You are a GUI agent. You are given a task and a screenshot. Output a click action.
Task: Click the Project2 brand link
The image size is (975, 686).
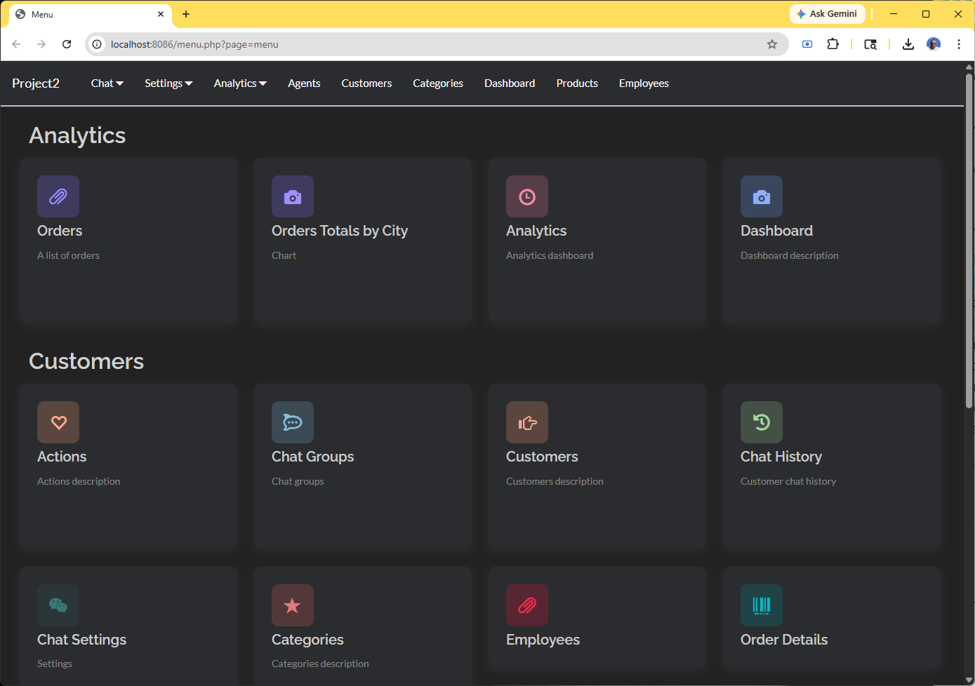coord(36,83)
